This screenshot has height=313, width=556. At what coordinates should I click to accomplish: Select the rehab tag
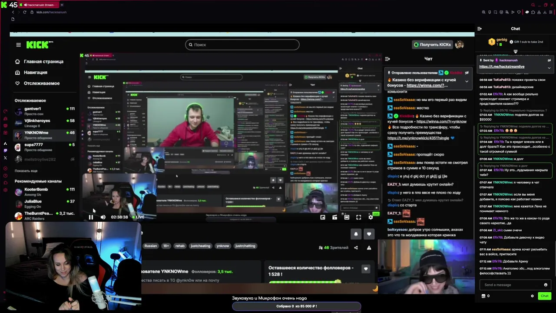pyautogui.click(x=180, y=246)
